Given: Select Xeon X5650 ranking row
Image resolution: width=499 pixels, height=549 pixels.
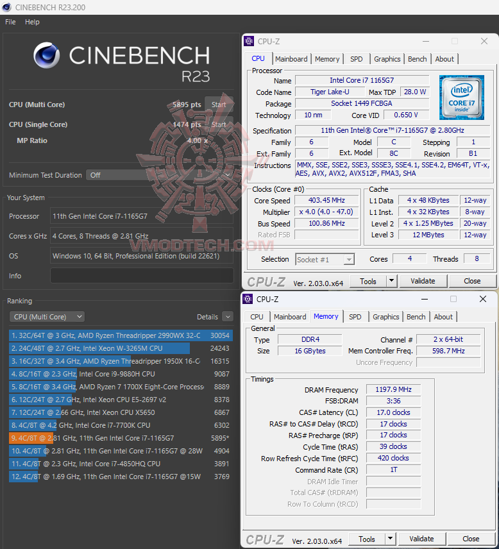Looking at the screenshot, I should [x=121, y=412].
